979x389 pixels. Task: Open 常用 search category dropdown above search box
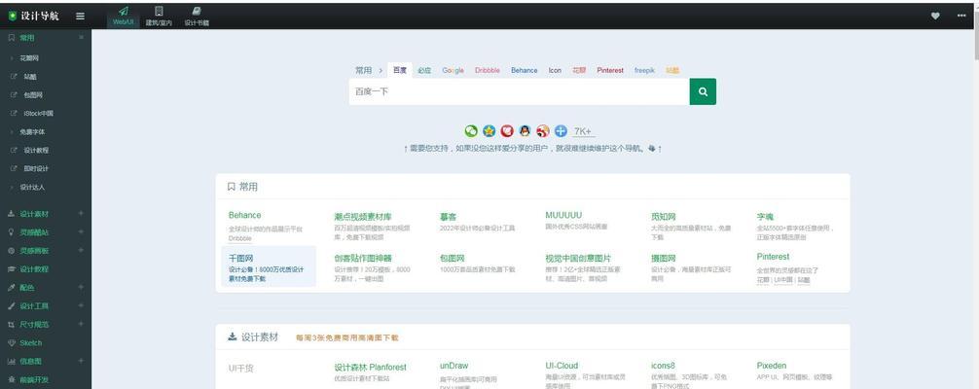coord(369,71)
